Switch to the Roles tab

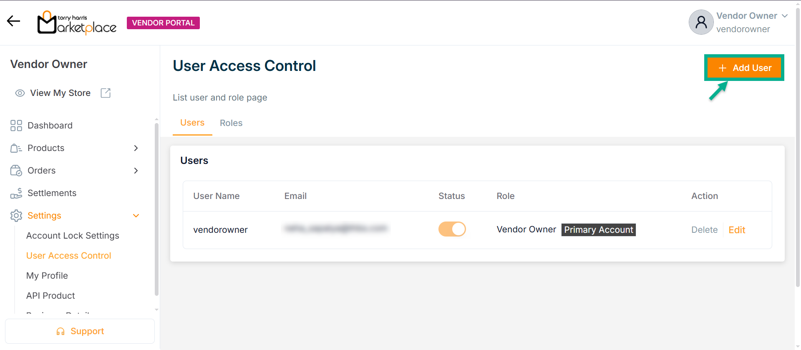pyautogui.click(x=231, y=123)
